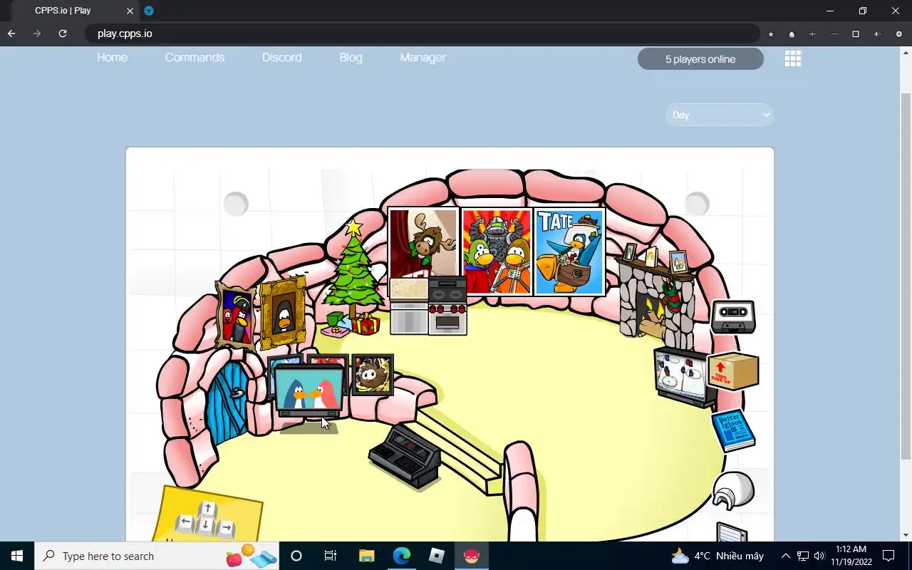Go to the Home page link

point(113,58)
